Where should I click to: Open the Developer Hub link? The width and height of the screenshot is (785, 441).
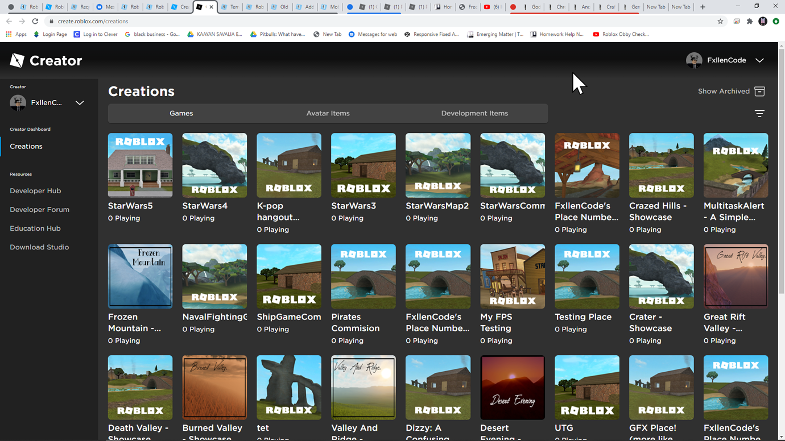[x=36, y=190]
